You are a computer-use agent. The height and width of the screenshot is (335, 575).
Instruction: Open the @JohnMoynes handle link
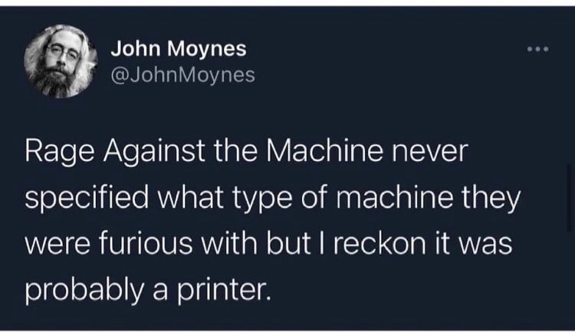pos(182,75)
